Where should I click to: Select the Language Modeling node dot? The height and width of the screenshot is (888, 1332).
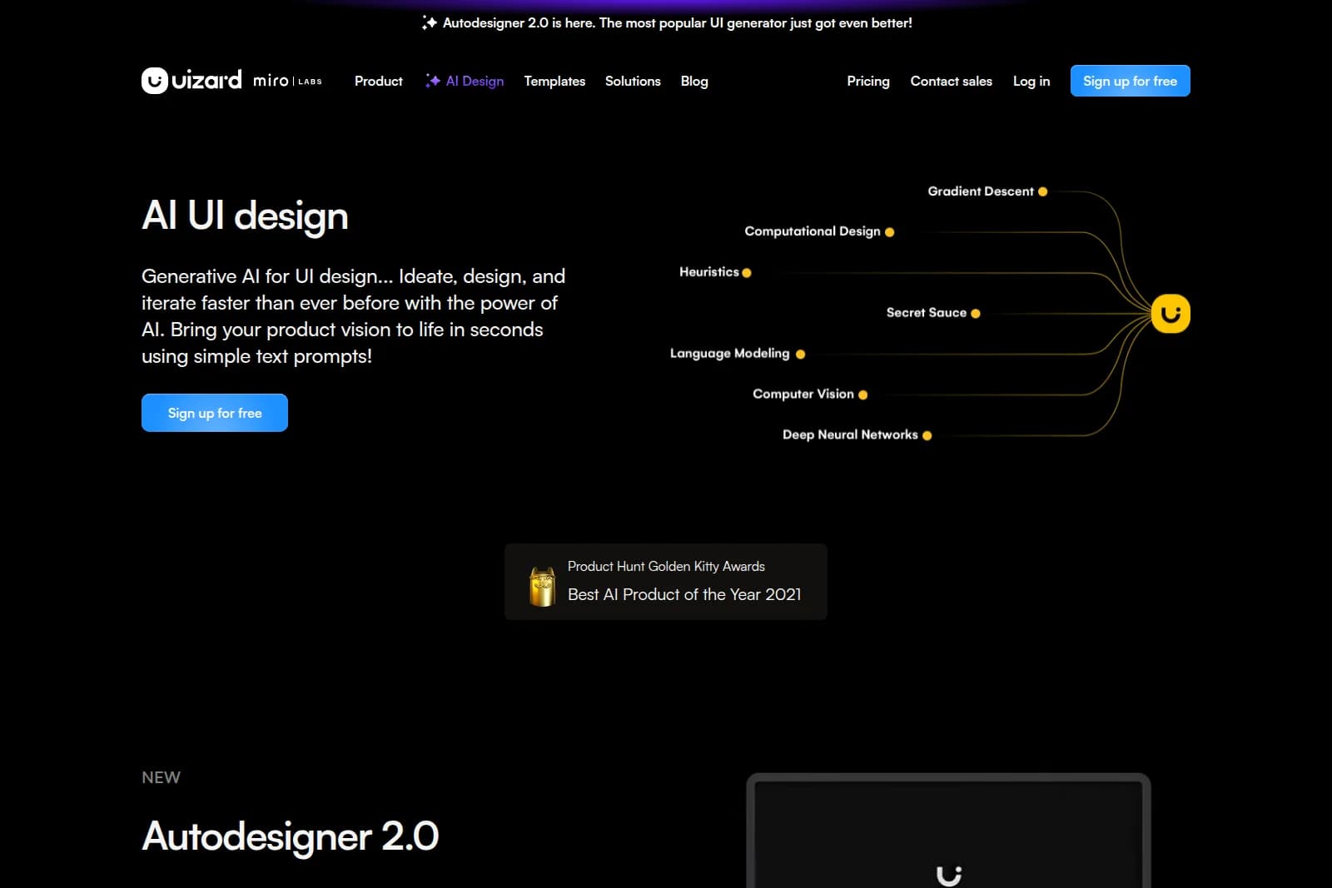tap(800, 353)
